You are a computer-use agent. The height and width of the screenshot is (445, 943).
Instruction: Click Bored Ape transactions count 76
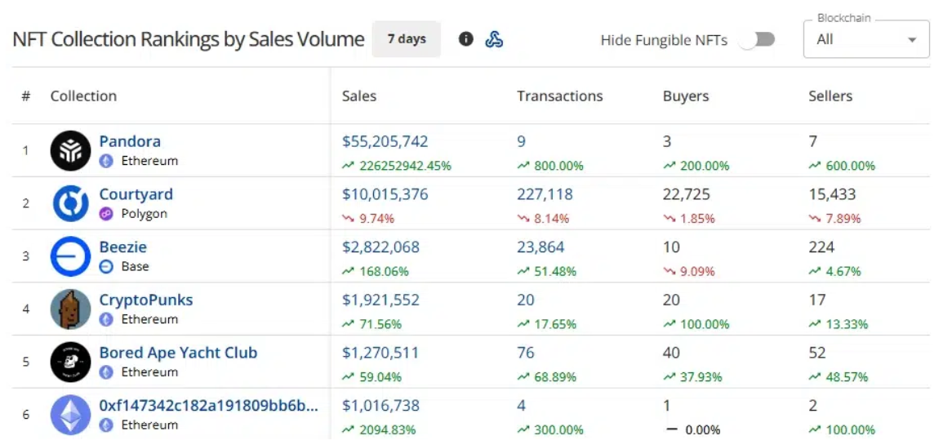tap(526, 353)
